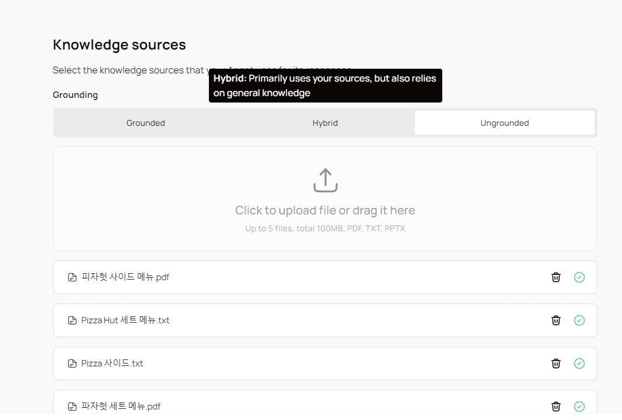
Task: Click green checkmark for Pizza Hut 세트 메뉴.txt
Action: 579,320
